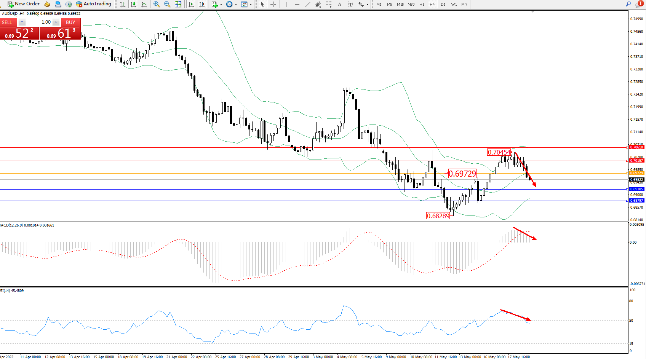Pick the trendline drawing tool

(307, 4)
